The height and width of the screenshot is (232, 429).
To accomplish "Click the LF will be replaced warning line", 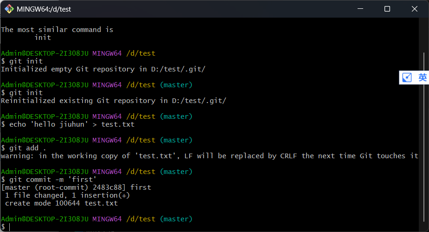I will click(x=210, y=156).
